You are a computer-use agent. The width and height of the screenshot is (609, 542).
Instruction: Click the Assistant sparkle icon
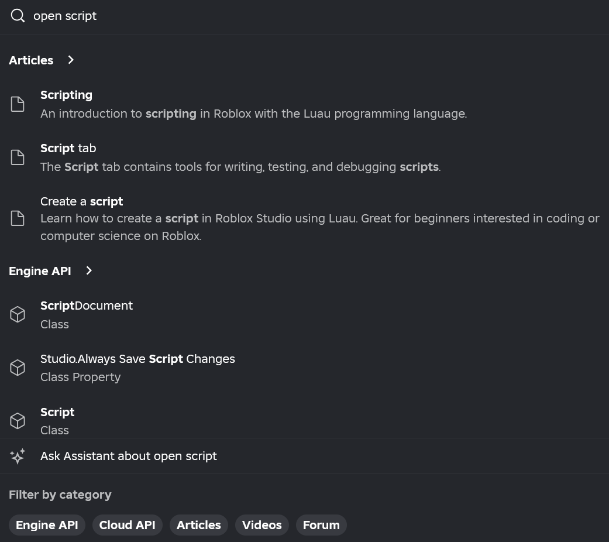click(x=18, y=456)
